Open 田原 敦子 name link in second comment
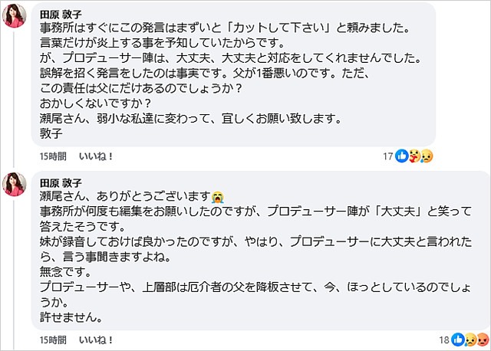Screen dimensions: 491x351 pyautogui.click(x=61, y=181)
